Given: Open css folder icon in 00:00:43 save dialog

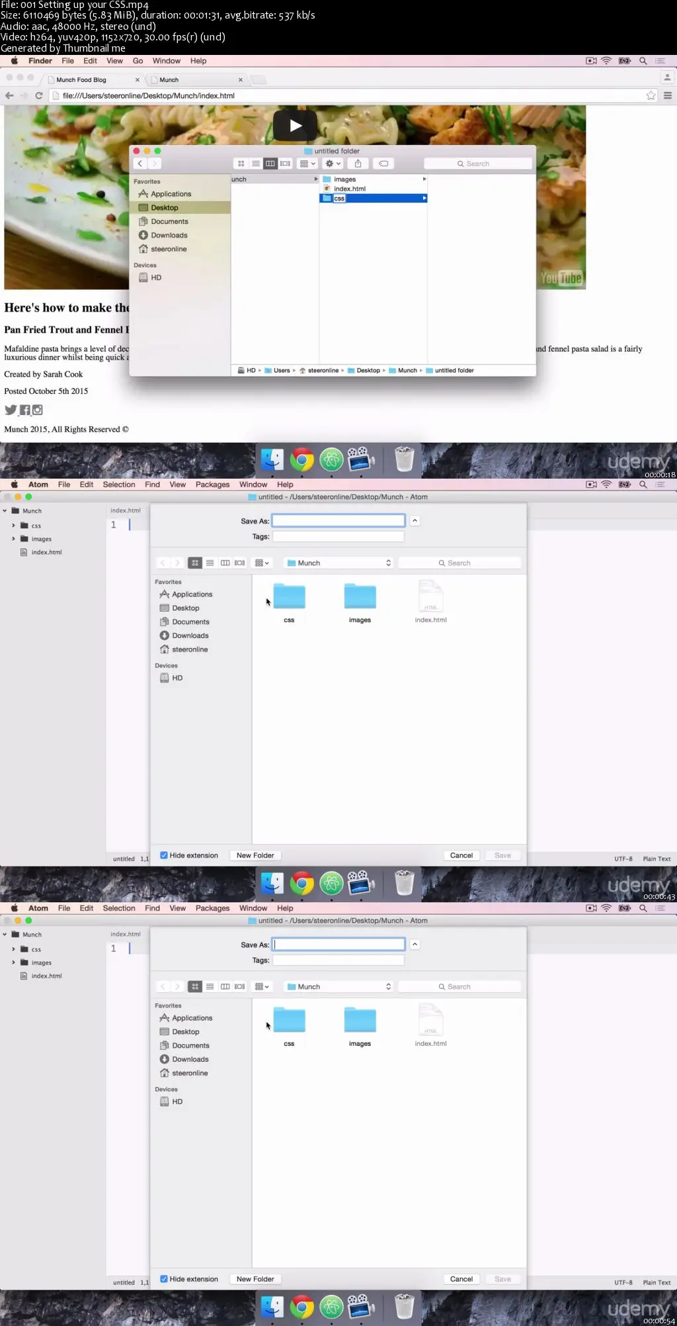Looking at the screenshot, I should [x=289, y=596].
